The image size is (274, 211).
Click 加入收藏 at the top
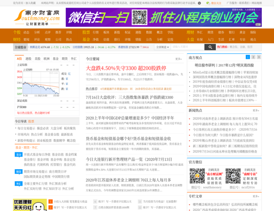point(31,3)
